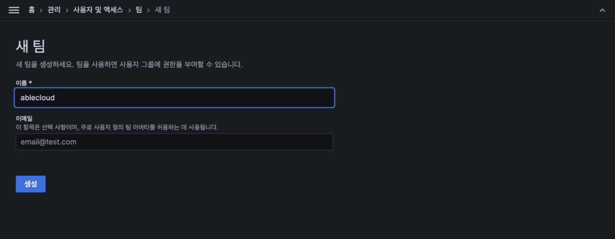Click the 새 팀 page heading

pyautogui.click(x=30, y=47)
